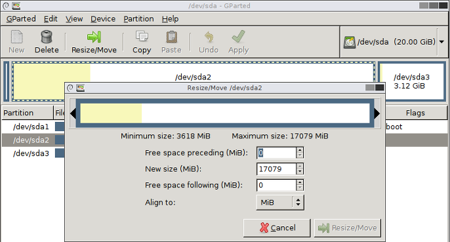450x242 pixels.
Task: Decrease Free space preceding value
Action: tap(300, 155)
